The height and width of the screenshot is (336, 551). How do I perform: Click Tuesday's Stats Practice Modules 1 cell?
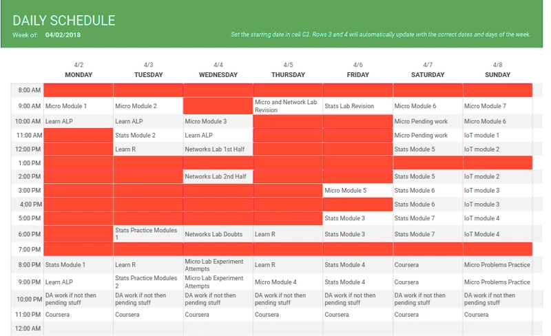pos(148,233)
